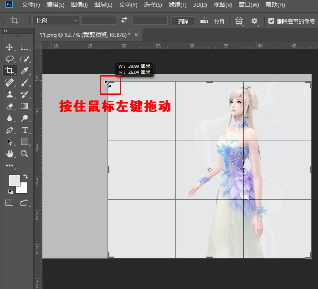Open the 比例 ratio dropdown
The width and height of the screenshot is (318, 289).
[x=56, y=21]
